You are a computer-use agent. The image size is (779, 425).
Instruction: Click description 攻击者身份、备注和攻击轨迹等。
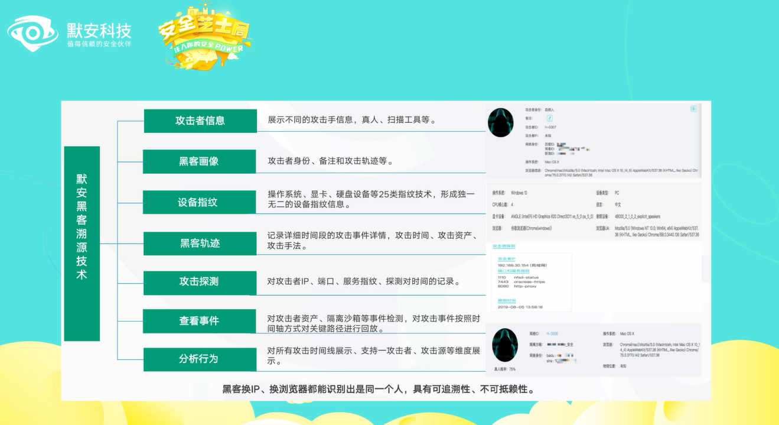tap(331, 161)
